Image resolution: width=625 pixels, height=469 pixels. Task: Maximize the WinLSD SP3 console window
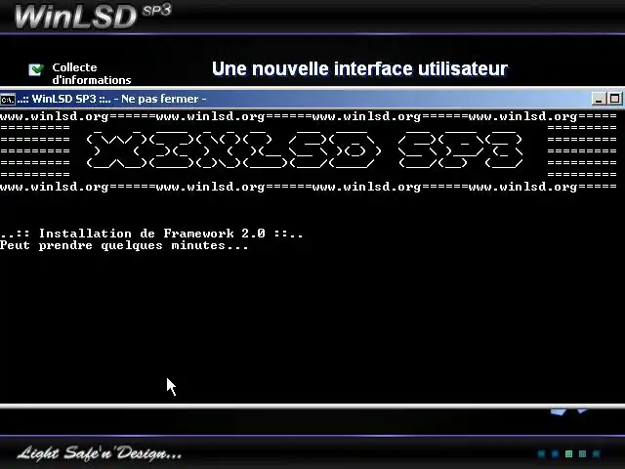pyautogui.click(x=614, y=99)
